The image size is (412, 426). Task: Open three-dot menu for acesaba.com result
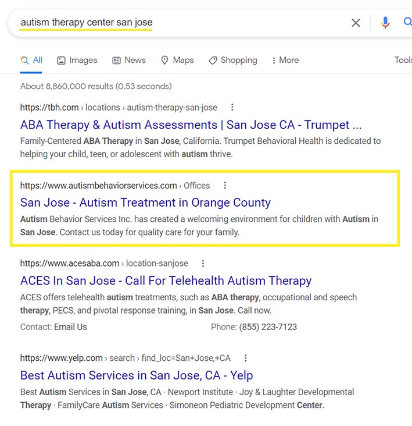coord(203,263)
